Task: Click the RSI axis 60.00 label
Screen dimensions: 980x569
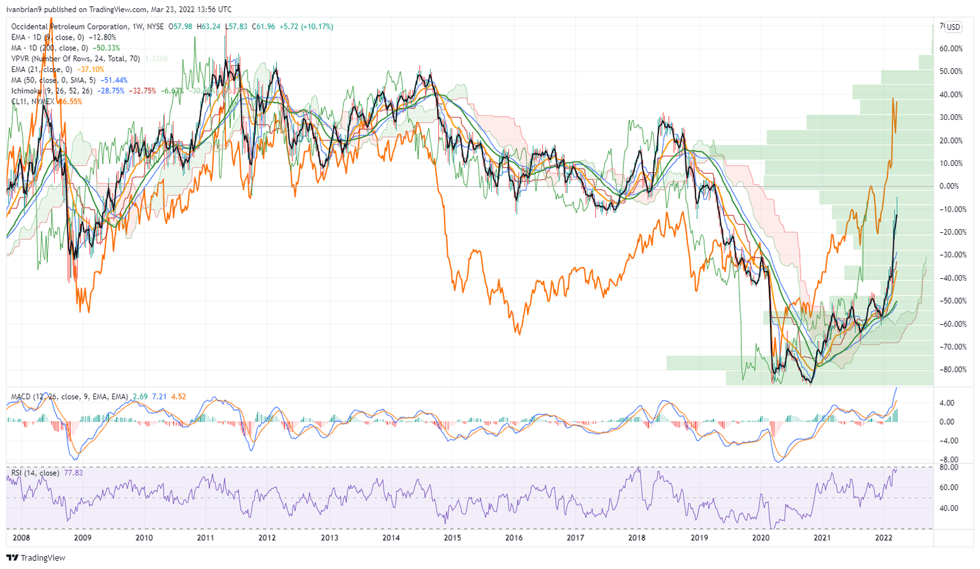Action: click(x=949, y=487)
